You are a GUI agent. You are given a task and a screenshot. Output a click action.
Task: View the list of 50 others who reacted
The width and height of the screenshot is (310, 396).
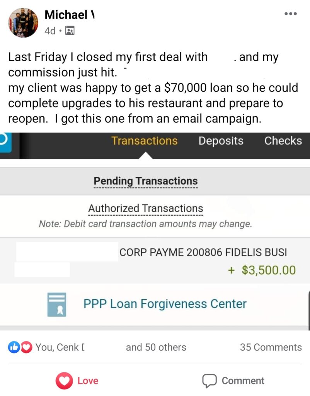pyautogui.click(x=156, y=347)
